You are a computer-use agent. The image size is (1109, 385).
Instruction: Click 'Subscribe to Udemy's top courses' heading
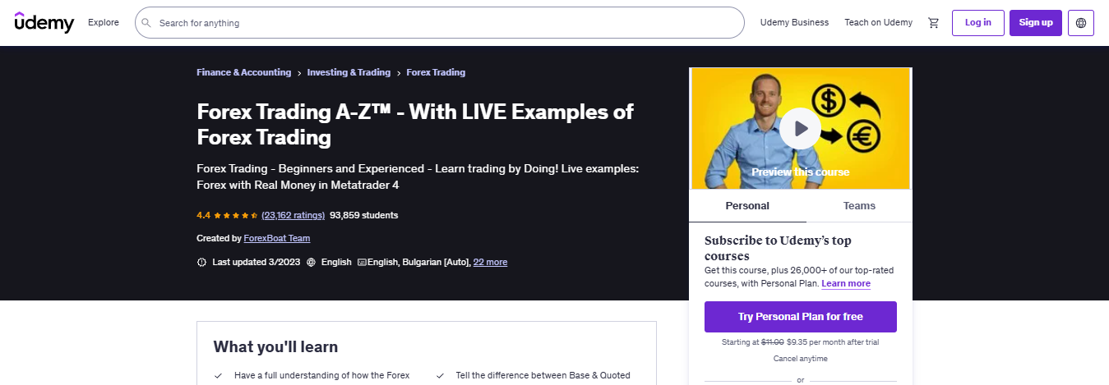779,248
